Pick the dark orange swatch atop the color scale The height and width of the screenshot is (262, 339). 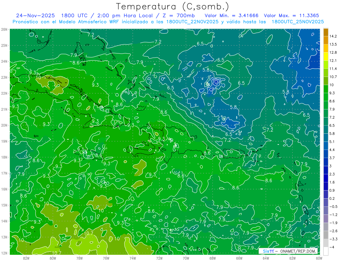[x=326, y=32]
